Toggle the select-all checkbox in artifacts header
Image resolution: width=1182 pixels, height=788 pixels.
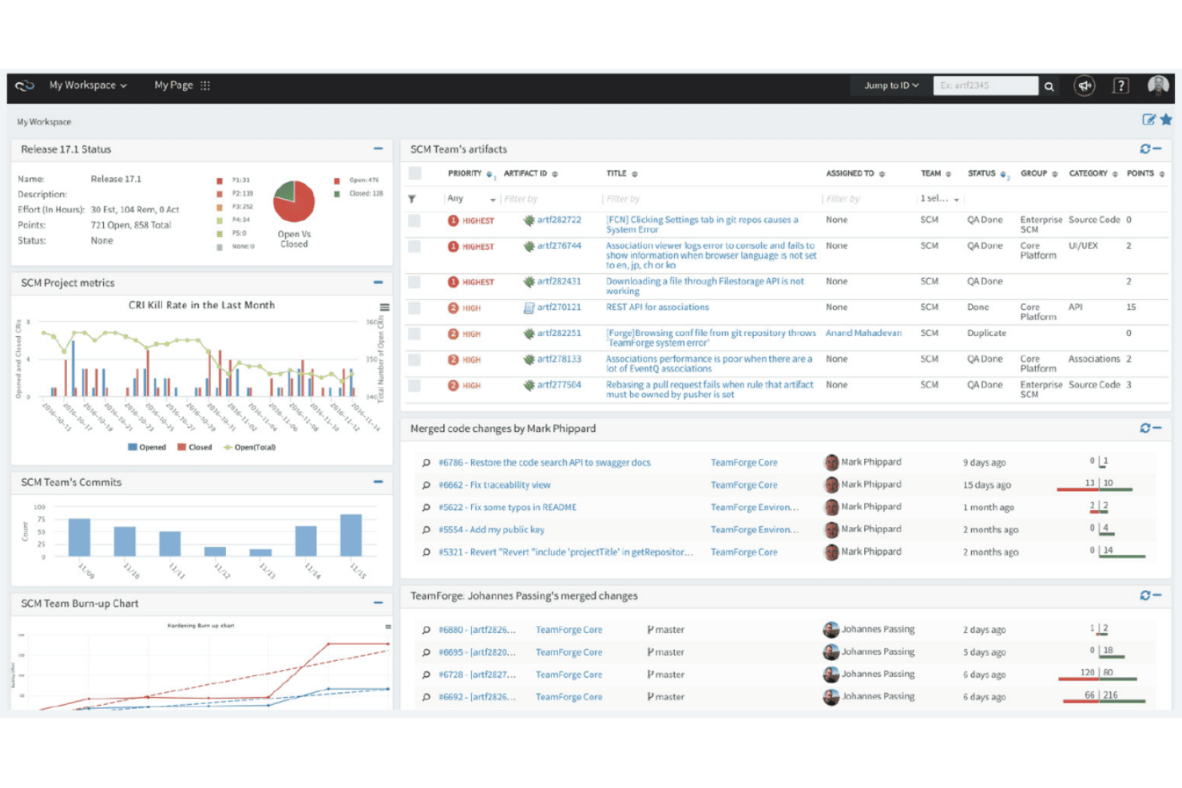click(414, 173)
